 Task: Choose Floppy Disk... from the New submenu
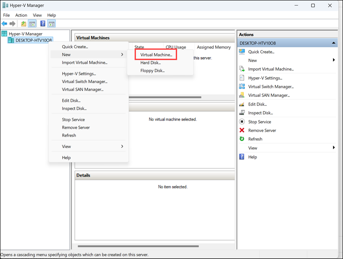[x=153, y=70]
